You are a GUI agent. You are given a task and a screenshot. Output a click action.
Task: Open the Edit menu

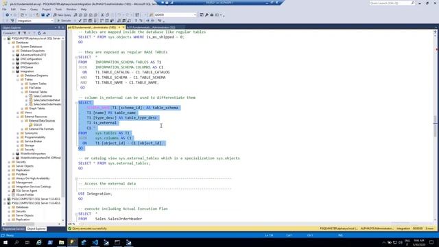tap(13, 9)
